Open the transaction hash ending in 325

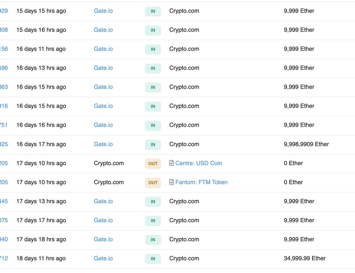4,144
